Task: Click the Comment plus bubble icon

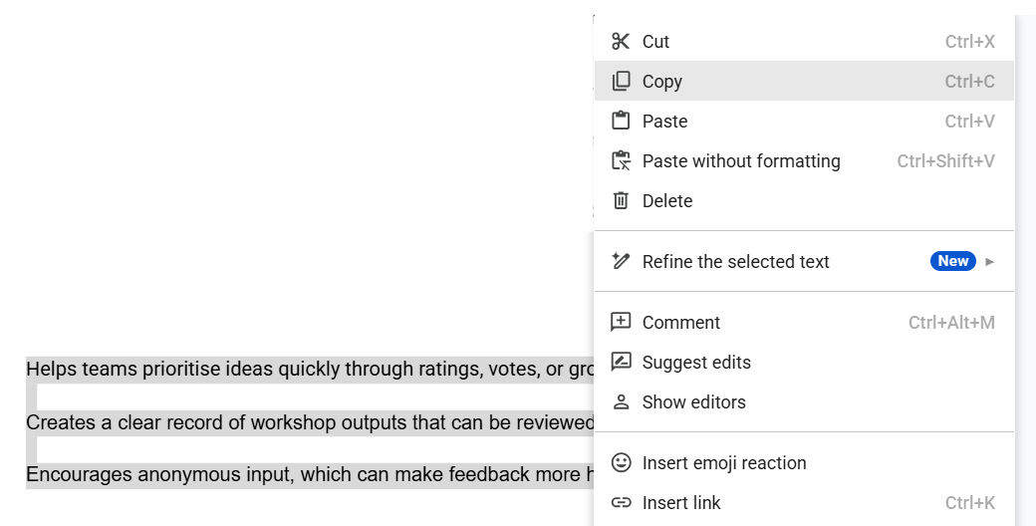Action: (621, 323)
